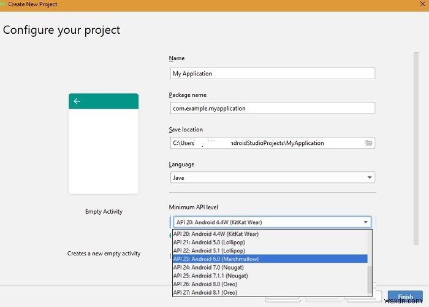Select API 22: Android 5.1 (Lollipop)
The height and width of the screenshot is (307, 429).
(x=270, y=251)
